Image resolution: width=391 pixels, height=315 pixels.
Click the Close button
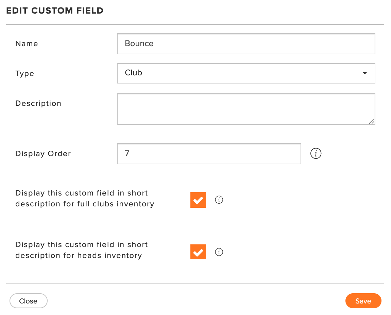coord(29,301)
